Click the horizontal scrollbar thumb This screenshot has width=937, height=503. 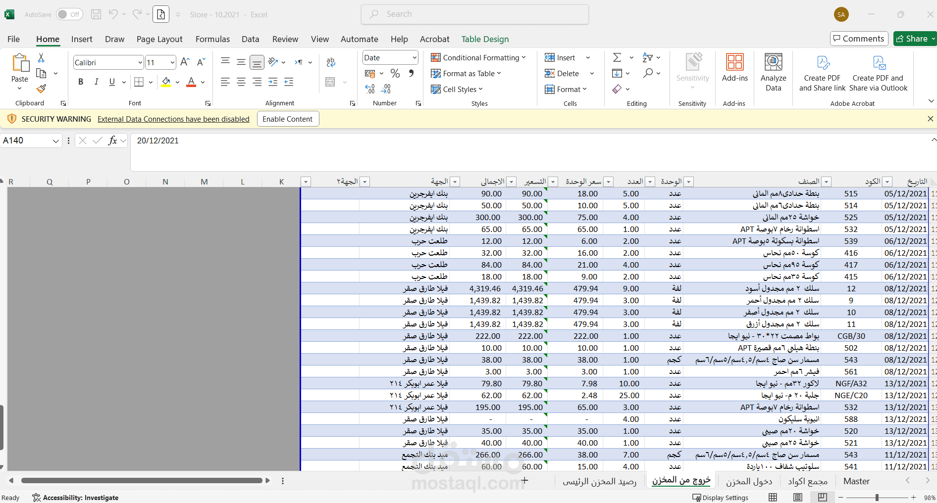pyautogui.click(x=142, y=481)
